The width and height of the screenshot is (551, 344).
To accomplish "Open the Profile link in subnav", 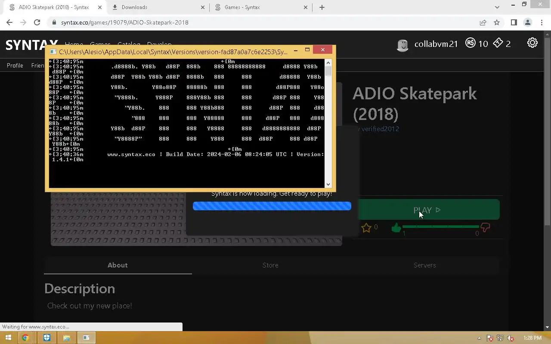I will tap(15, 65).
